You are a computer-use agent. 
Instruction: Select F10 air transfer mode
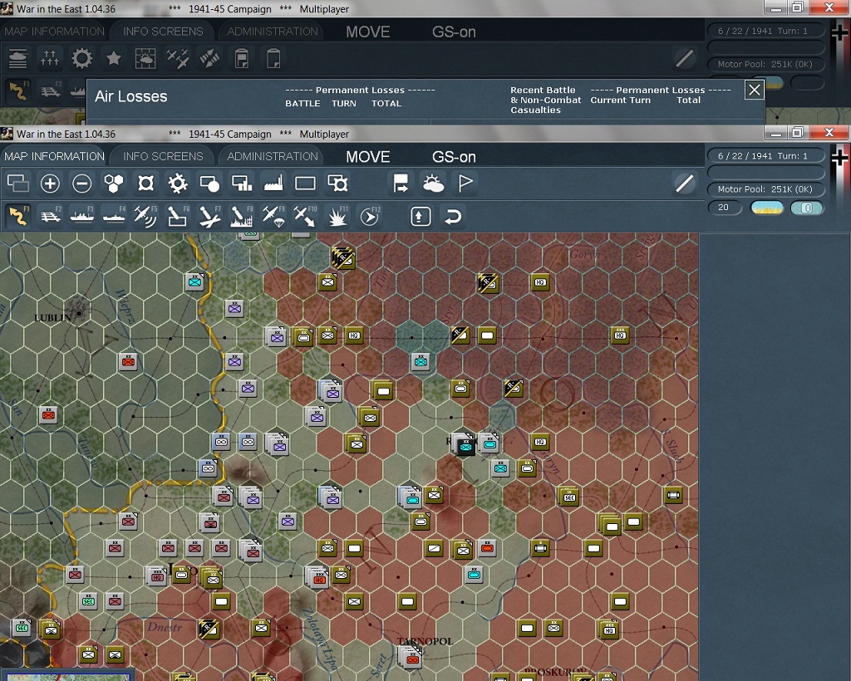305,216
